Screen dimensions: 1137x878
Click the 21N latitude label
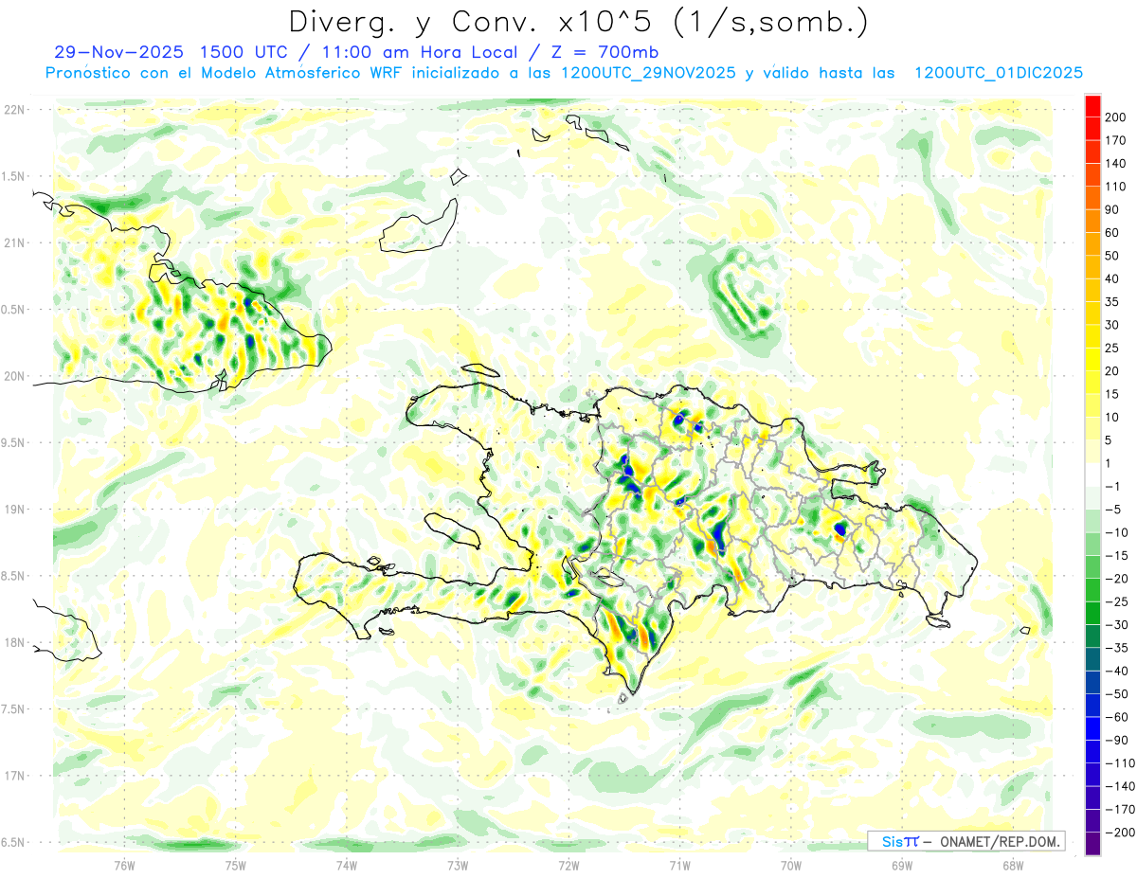click(13, 242)
